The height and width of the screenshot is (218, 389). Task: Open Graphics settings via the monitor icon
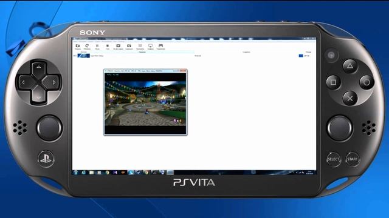150,46
